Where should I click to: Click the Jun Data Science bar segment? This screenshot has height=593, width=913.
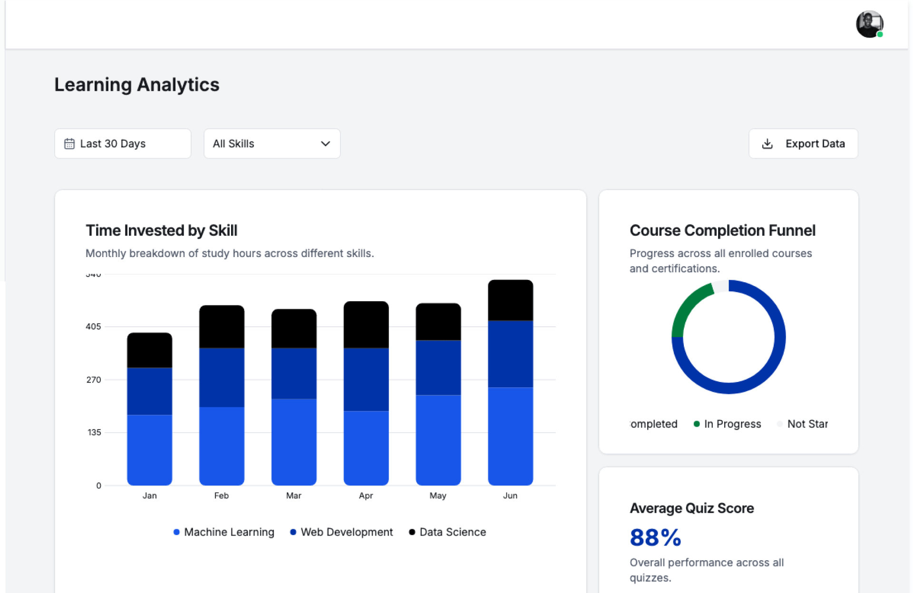(510, 300)
